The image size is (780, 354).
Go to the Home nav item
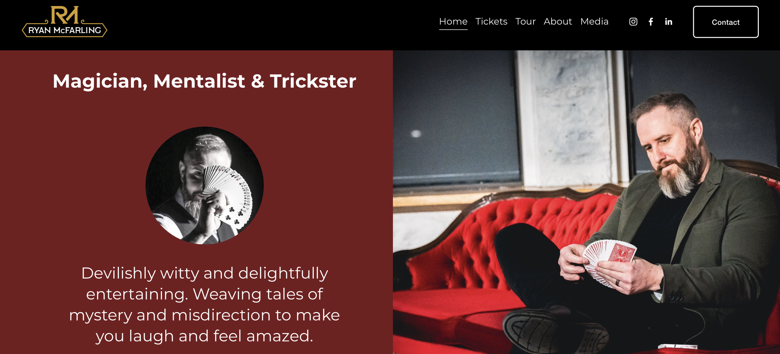click(453, 22)
